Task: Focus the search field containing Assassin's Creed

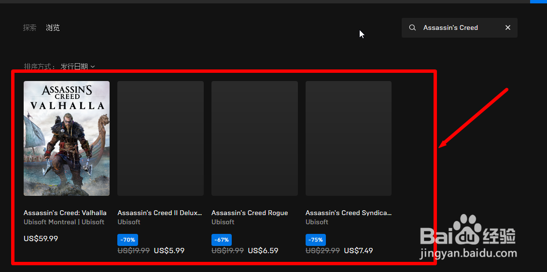Action: [460, 27]
